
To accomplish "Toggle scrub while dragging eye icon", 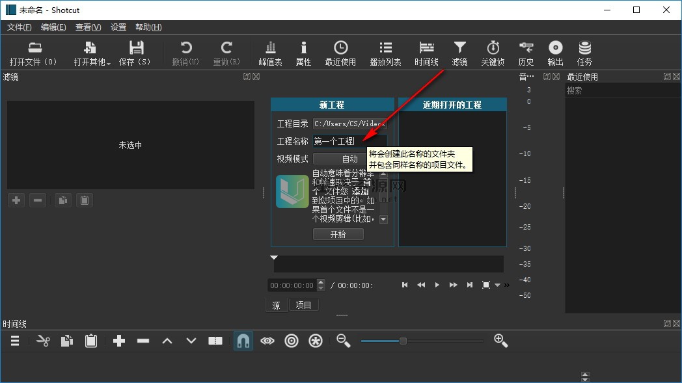I will point(267,341).
